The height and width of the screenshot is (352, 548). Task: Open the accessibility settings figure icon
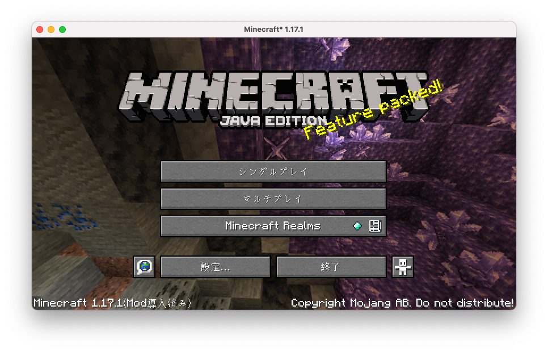[x=403, y=267]
